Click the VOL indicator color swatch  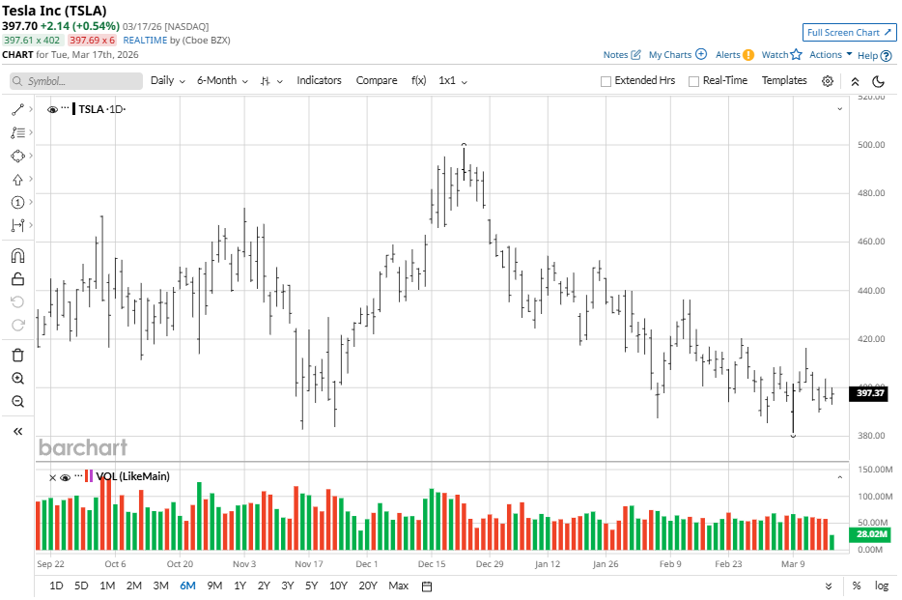[x=89, y=477]
